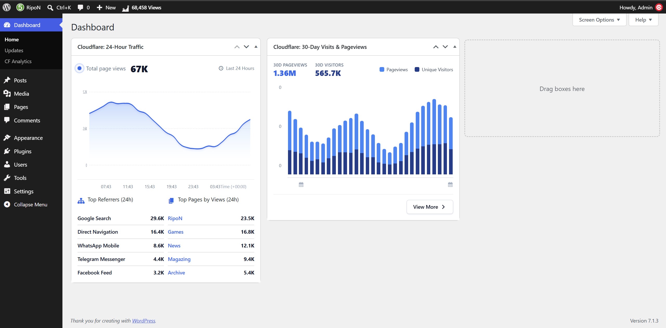Image resolution: width=666 pixels, height=328 pixels.
Task: Click the Media library icon
Action: 7,93
